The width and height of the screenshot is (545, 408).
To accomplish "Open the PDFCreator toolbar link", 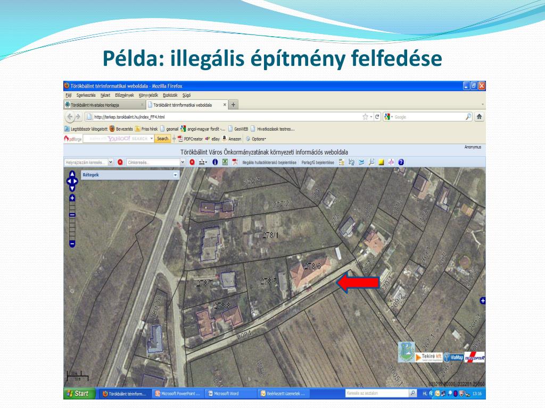I will coord(190,139).
